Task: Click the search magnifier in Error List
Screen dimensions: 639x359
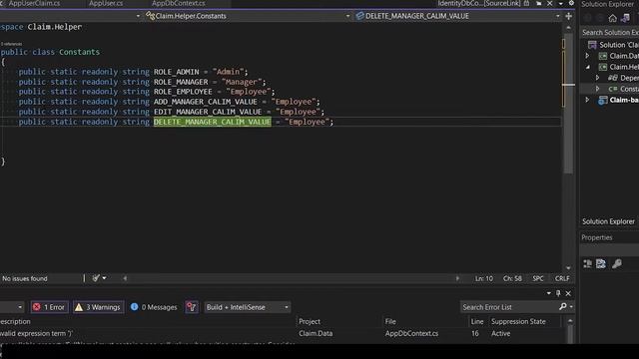Action: click(x=563, y=306)
